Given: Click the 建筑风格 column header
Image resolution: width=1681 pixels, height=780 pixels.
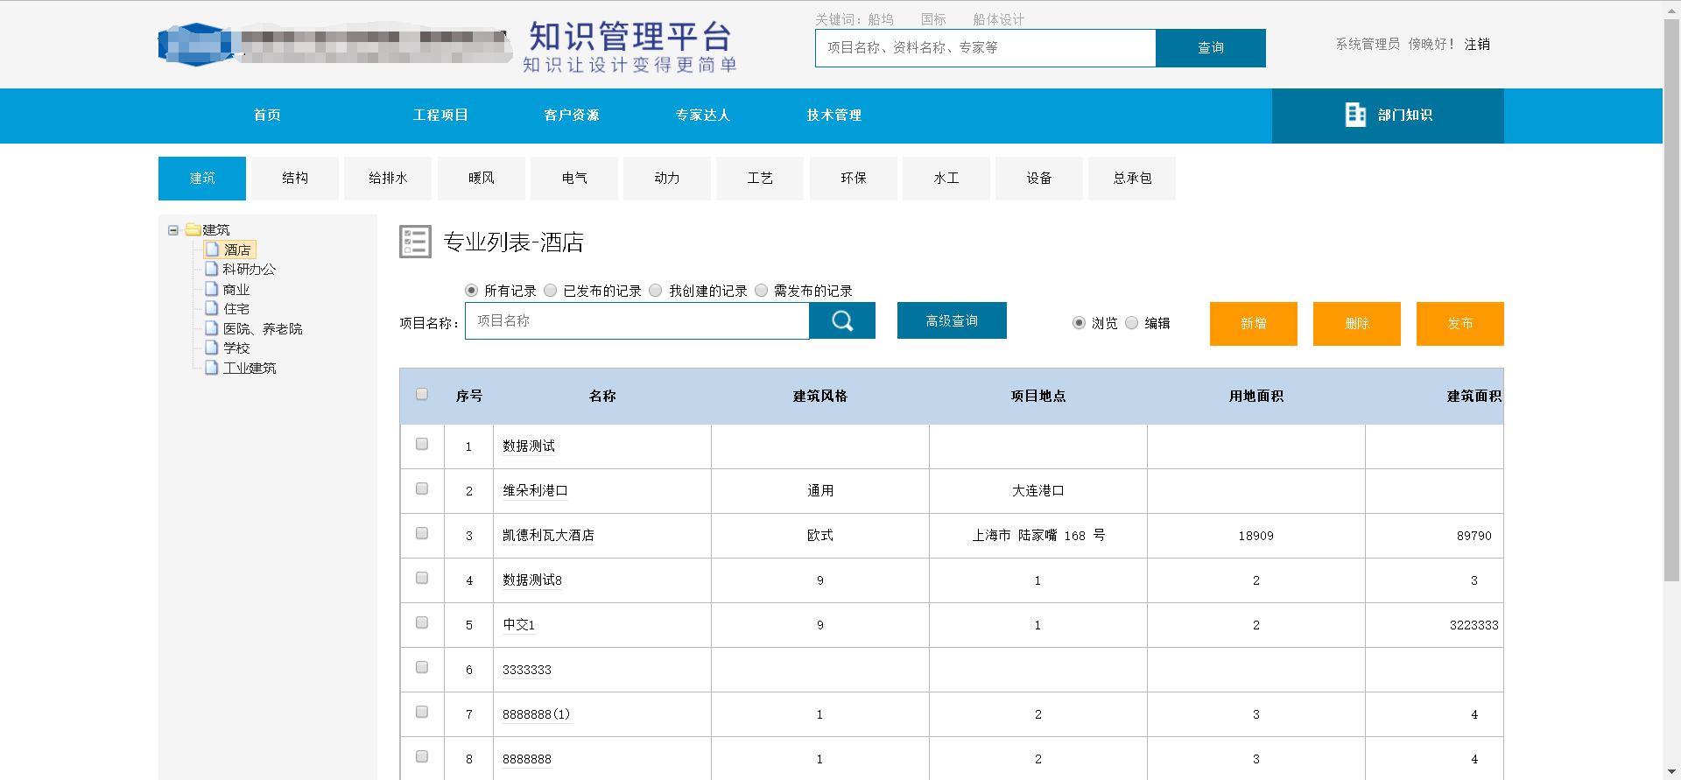Looking at the screenshot, I should click(820, 396).
